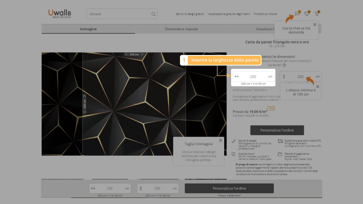Image resolution: width=363 pixels, height=204 pixels.
Task: Close the Taglia l'immagine popup
Action: point(221,140)
